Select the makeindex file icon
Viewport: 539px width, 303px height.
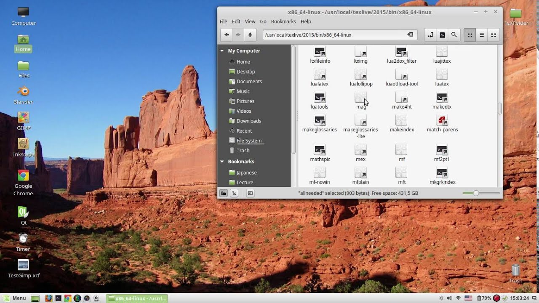(402, 120)
